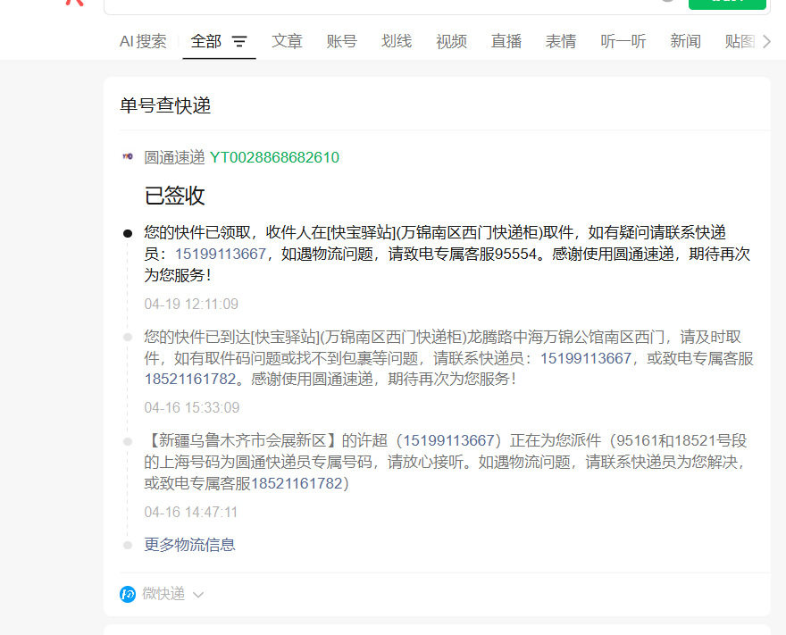
Task: Click 18521161782 in the 派件 entry
Action: click(297, 484)
